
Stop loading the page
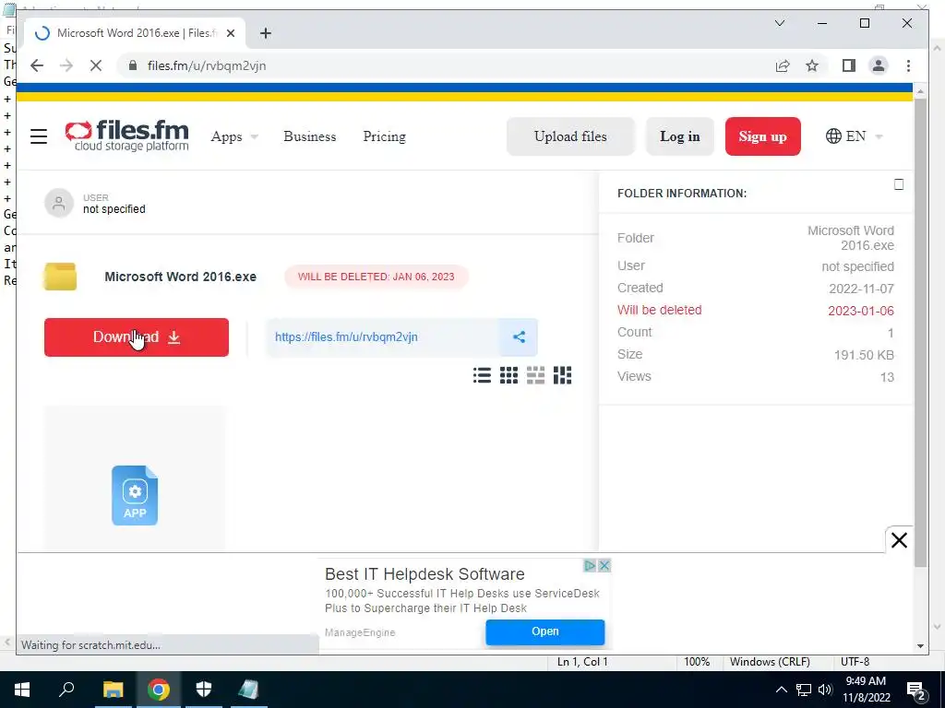(x=96, y=65)
